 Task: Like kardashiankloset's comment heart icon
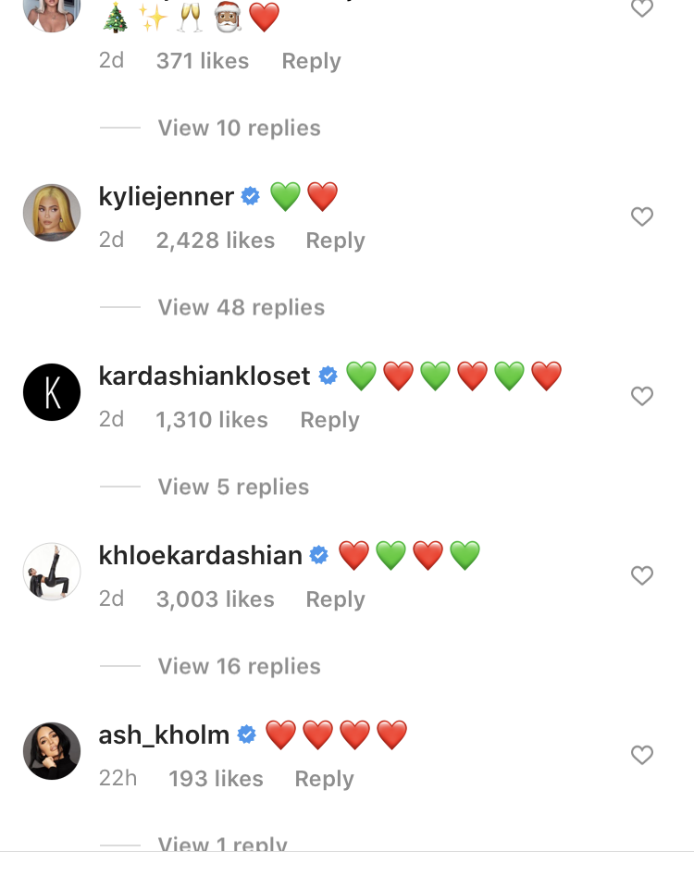click(x=642, y=396)
